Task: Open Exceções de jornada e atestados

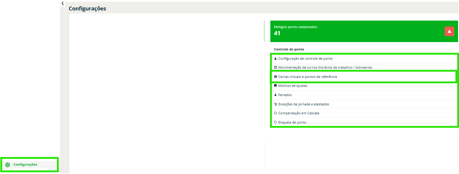Action: pos(303,104)
